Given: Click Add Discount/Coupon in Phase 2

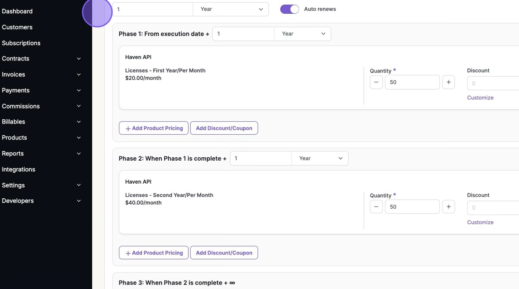Looking at the screenshot, I should point(224,253).
